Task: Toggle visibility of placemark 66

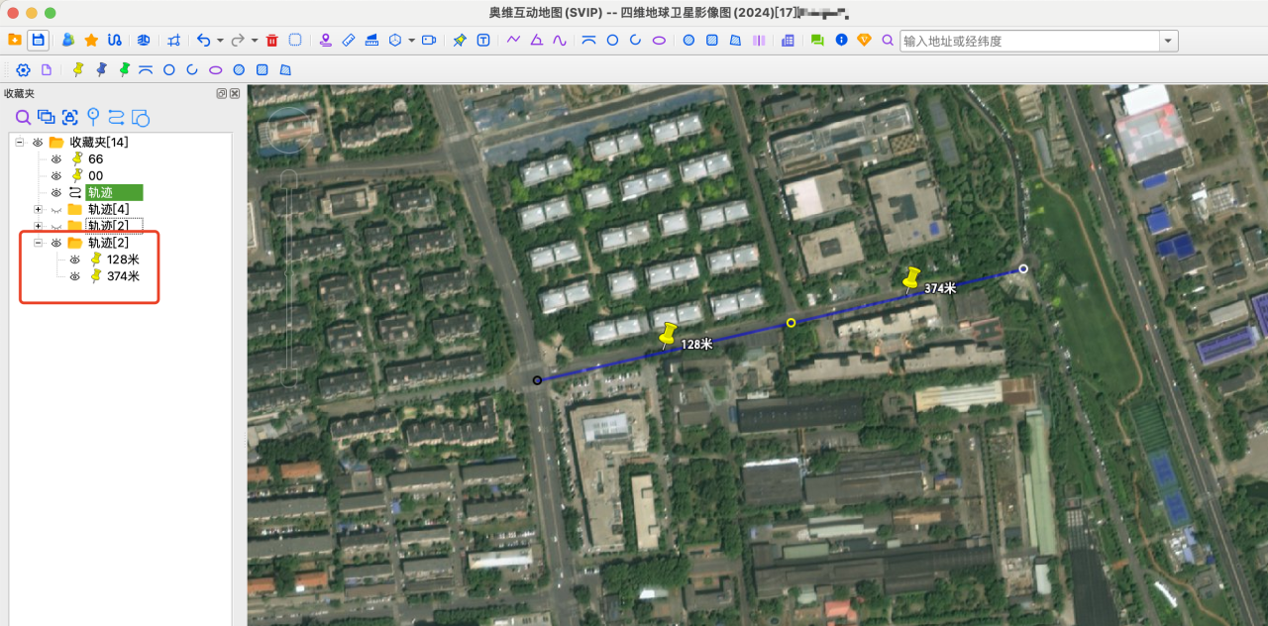Action: (57, 158)
